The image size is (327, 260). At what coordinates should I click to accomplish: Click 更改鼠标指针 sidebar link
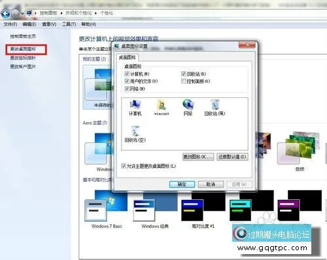[x=23, y=58]
